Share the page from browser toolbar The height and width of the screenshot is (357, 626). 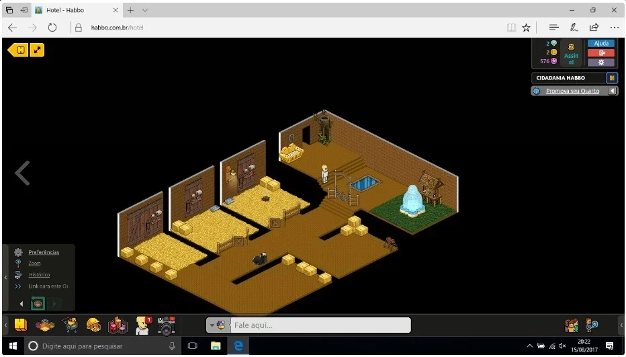point(594,28)
